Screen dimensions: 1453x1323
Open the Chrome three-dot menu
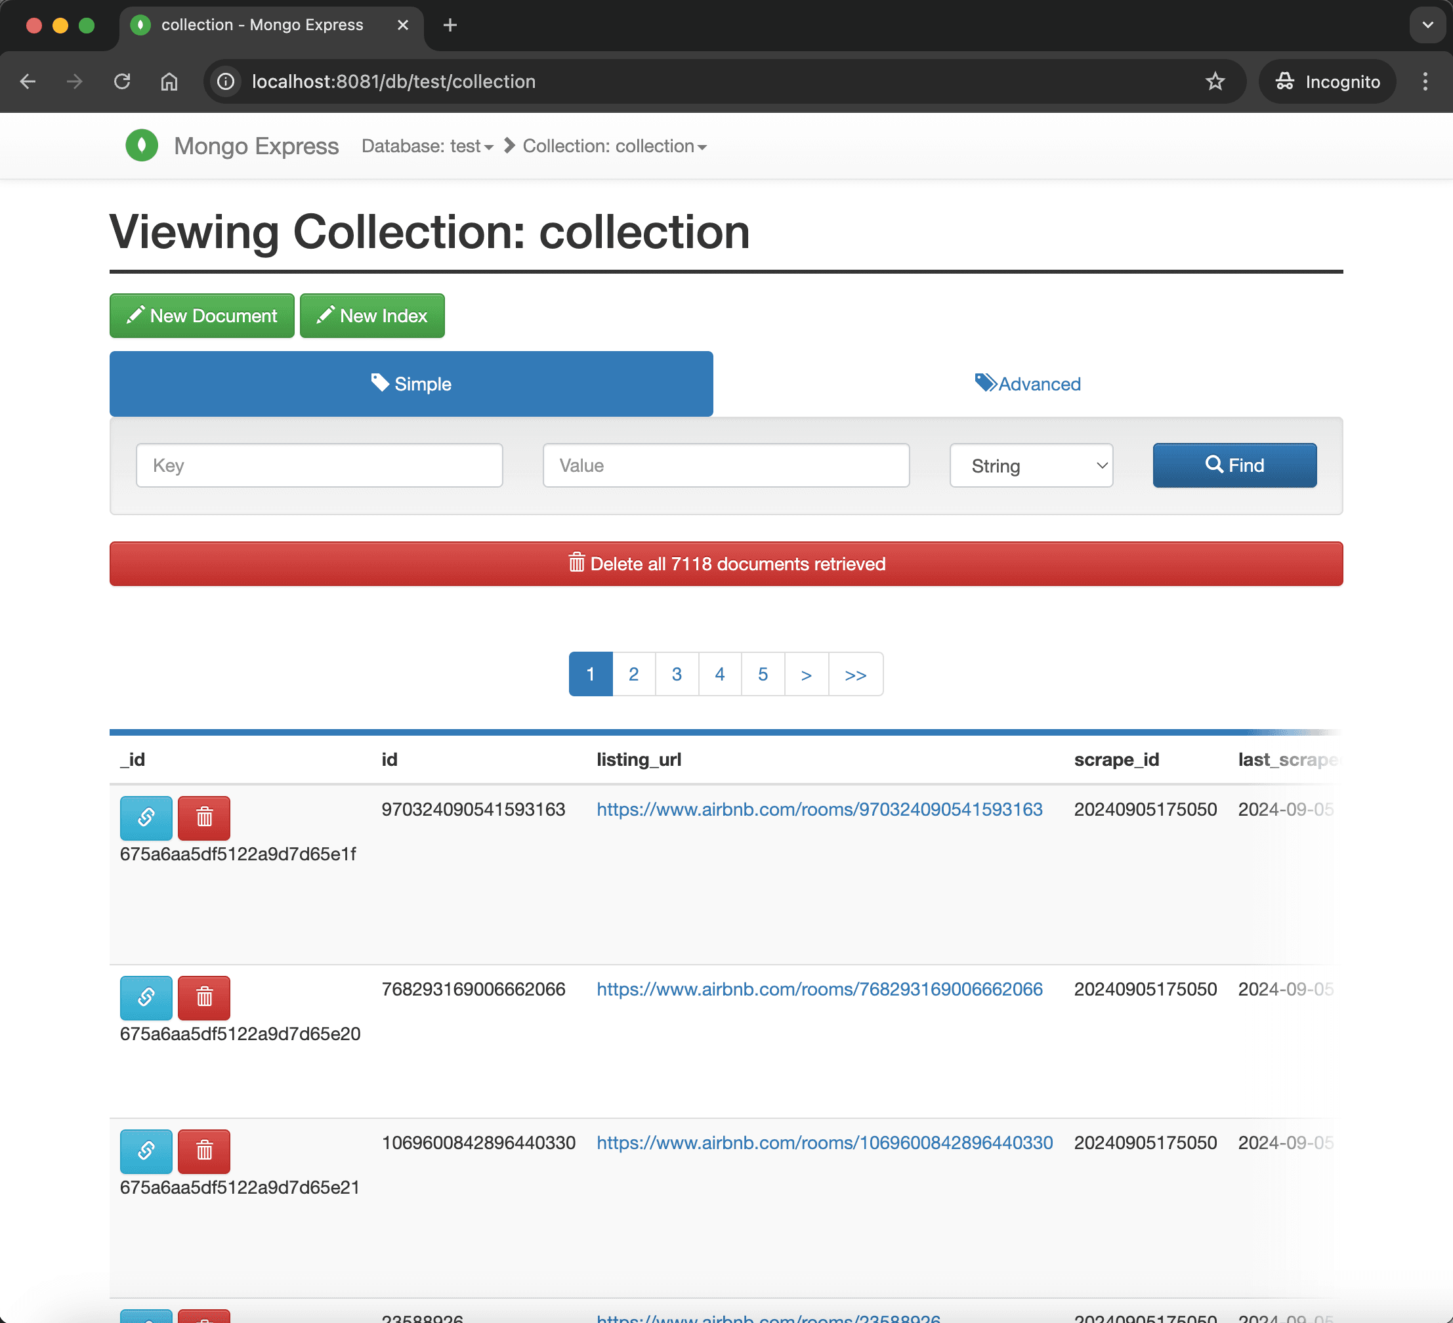[x=1425, y=81]
